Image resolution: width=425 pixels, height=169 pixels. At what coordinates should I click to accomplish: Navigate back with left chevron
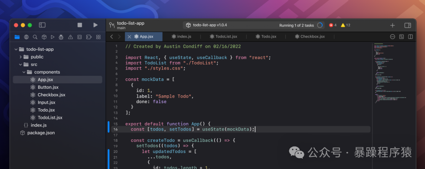[112, 36]
